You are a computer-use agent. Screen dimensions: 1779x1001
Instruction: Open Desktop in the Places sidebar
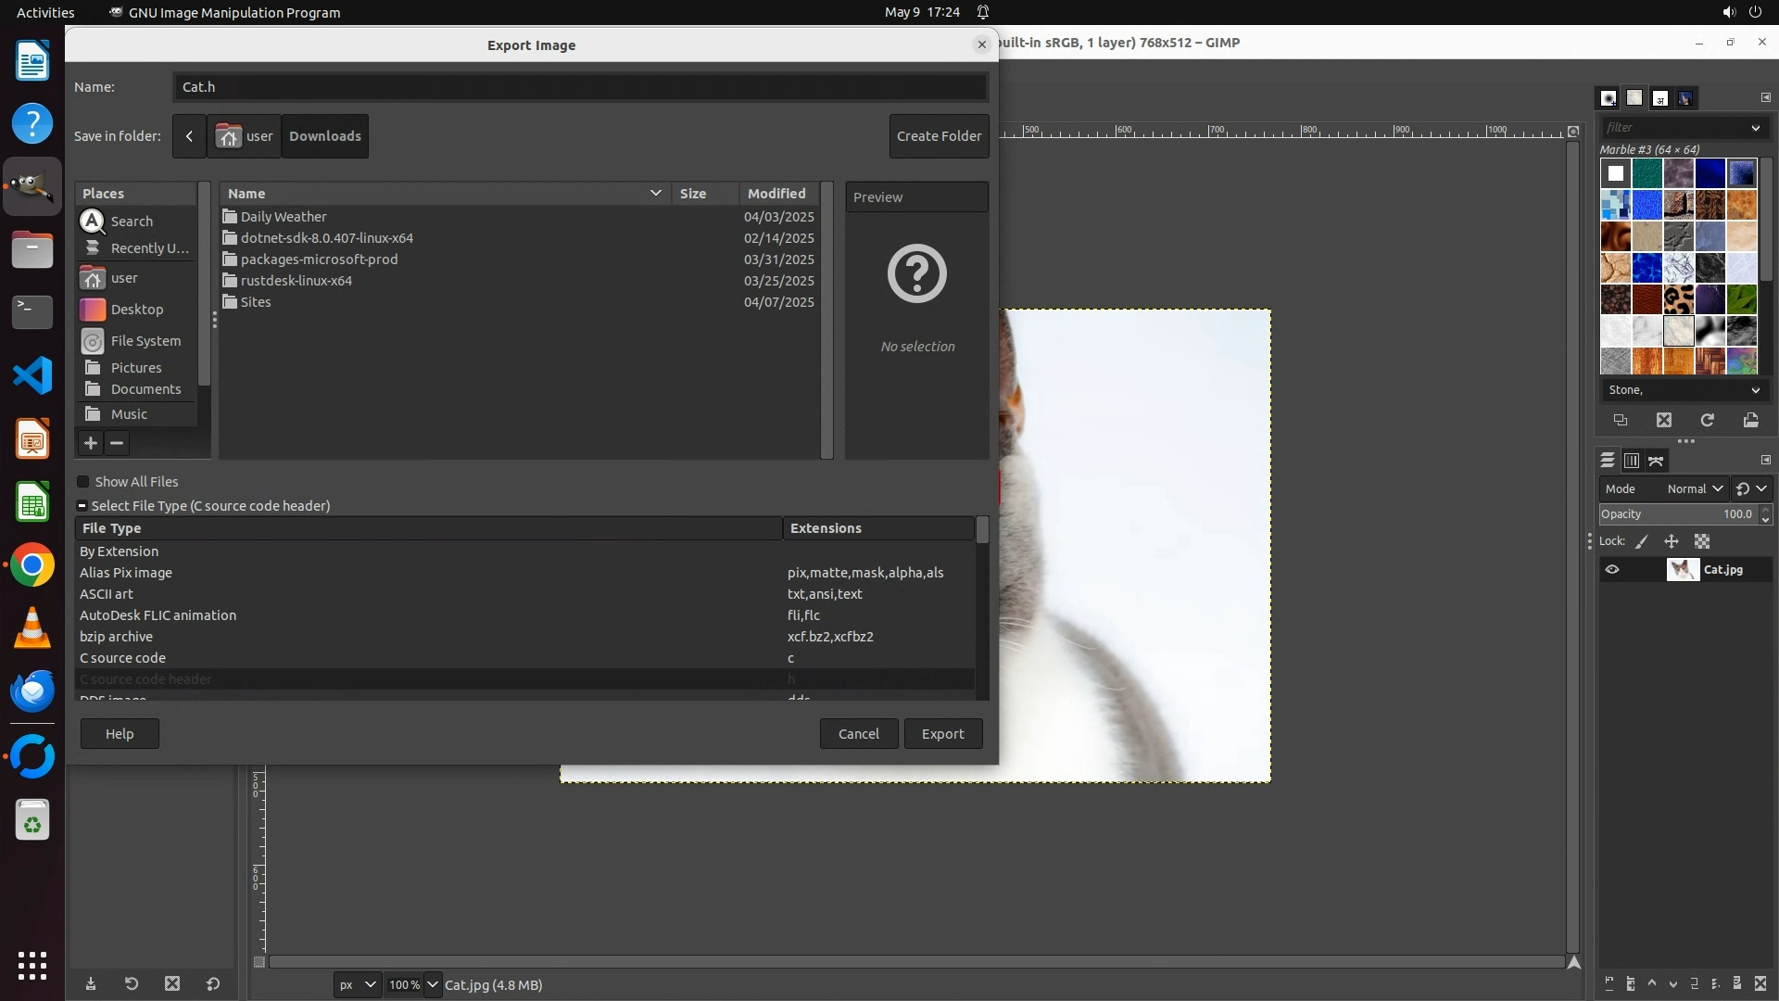click(x=136, y=310)
